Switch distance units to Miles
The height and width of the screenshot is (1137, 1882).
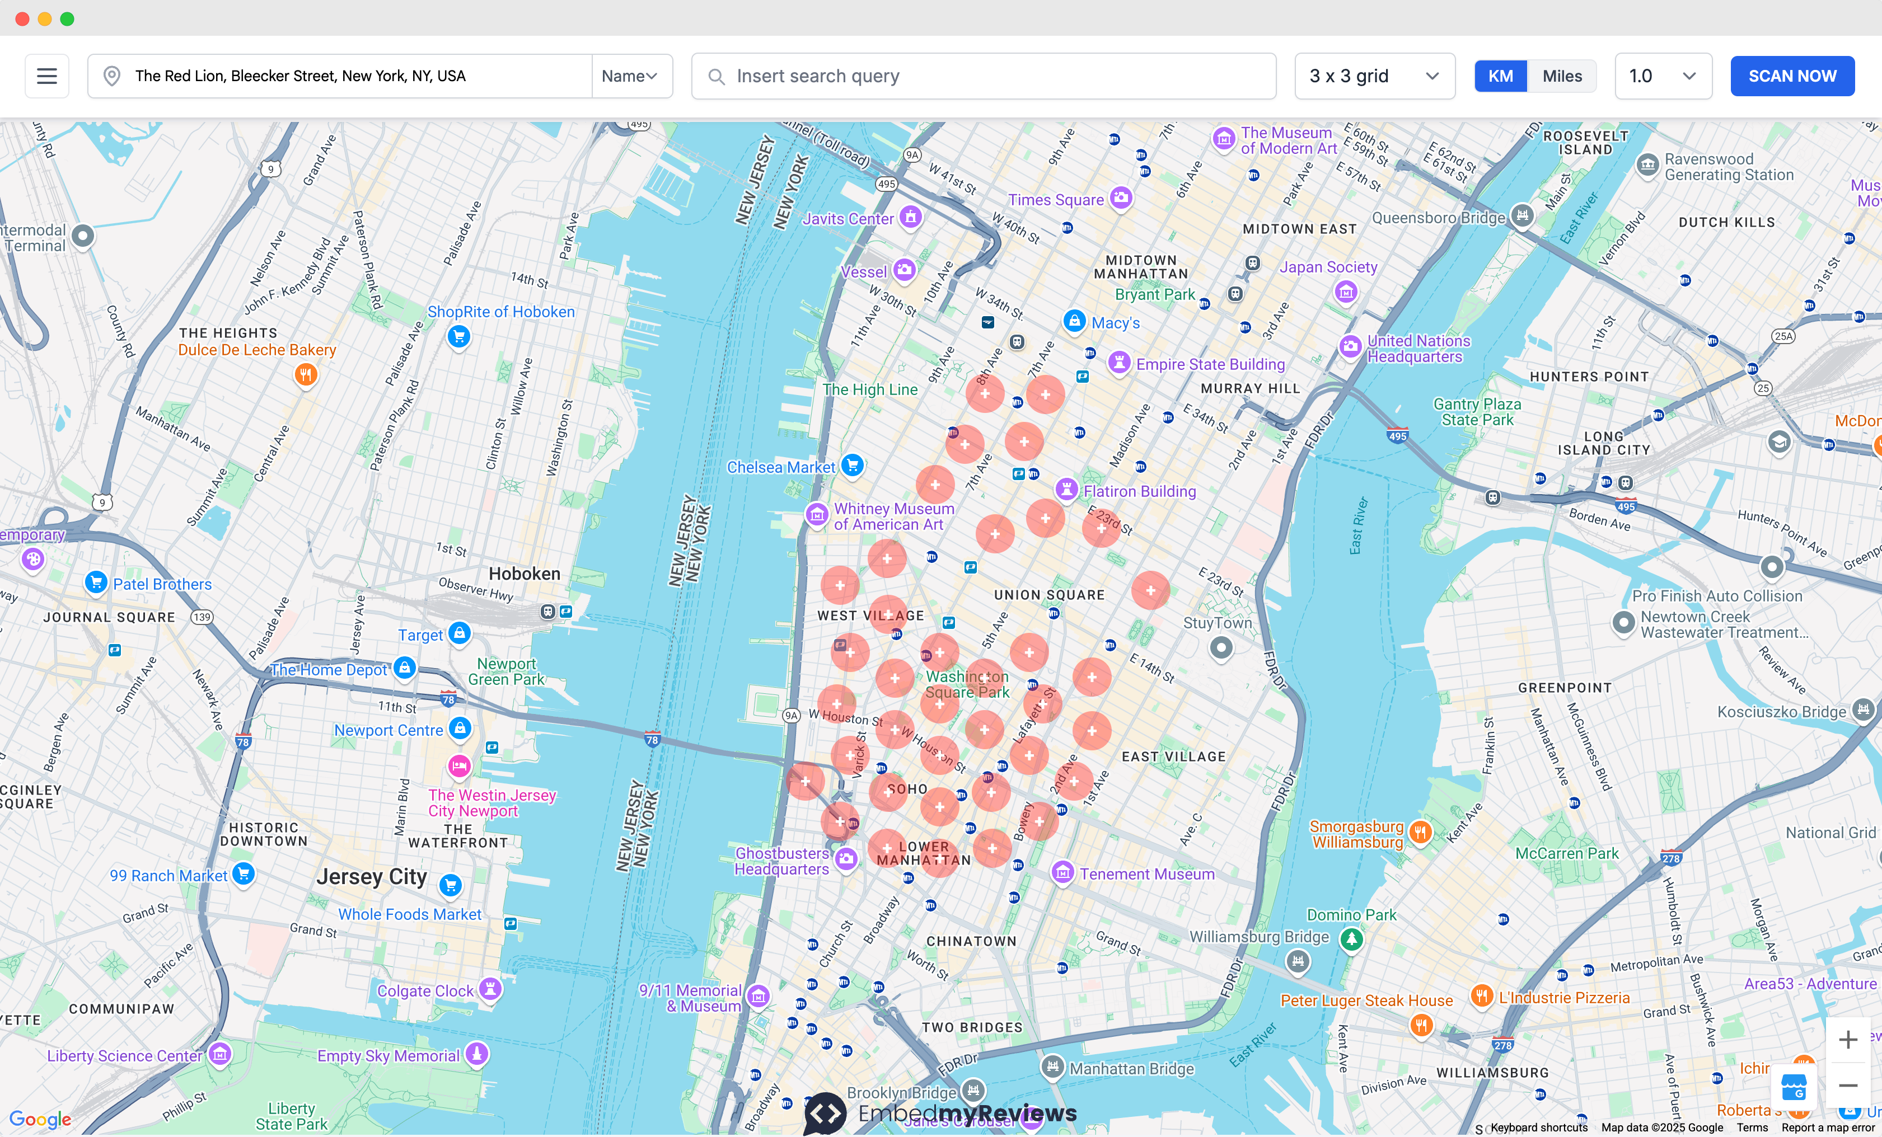pos(1562,76)
